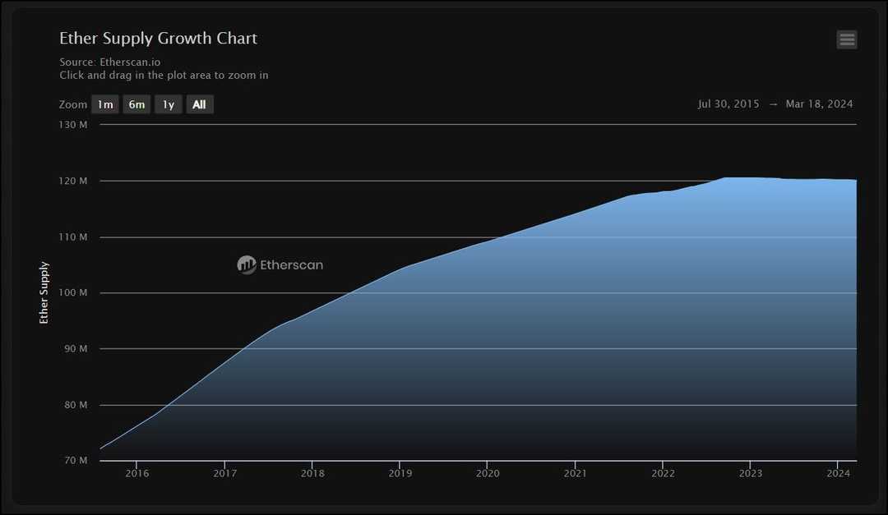Click the Etherscan logo watermark
888x515 pixels.
(280, 264)
